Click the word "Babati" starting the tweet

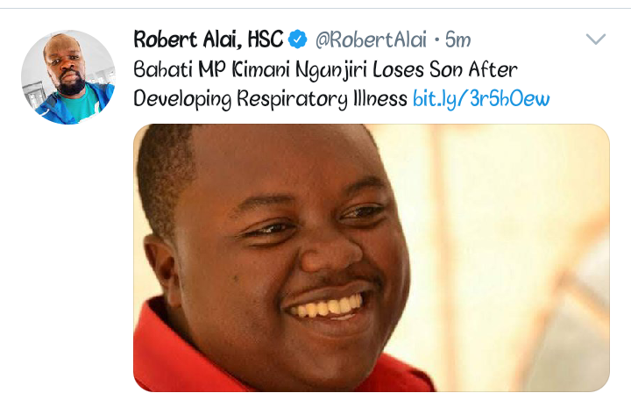tap(163, 69)
